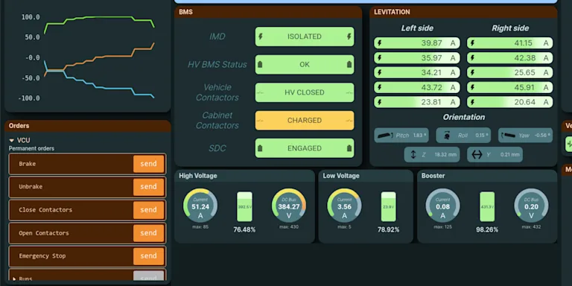Click the left battery icon on OK badge
The image size is (572, 286).
point(260,65)
